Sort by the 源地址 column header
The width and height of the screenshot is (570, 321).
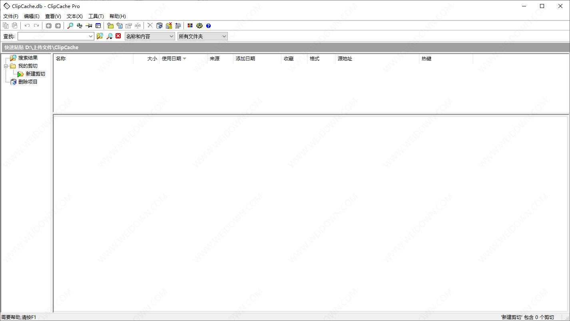tap(377, 59)
